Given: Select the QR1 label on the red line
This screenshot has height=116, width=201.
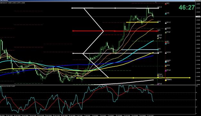Looking at the screenshot, I should point(159,30).
